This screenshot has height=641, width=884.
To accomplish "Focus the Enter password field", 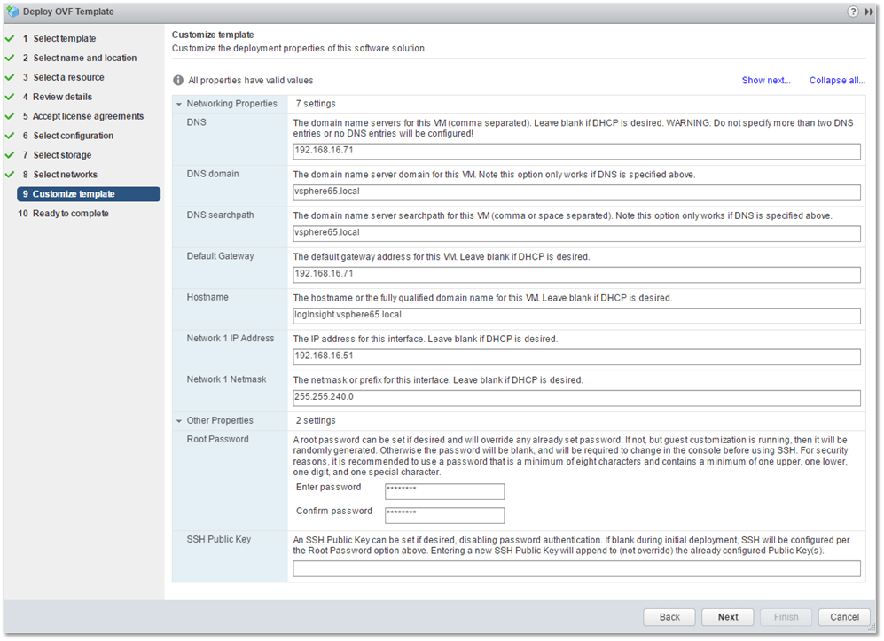I will click(x=444, y=491).
